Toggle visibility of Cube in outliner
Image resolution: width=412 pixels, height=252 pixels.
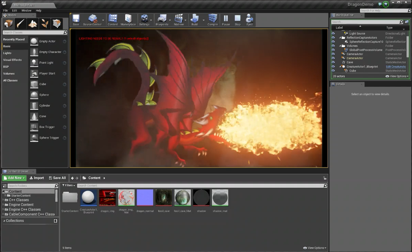pos(333,71)
